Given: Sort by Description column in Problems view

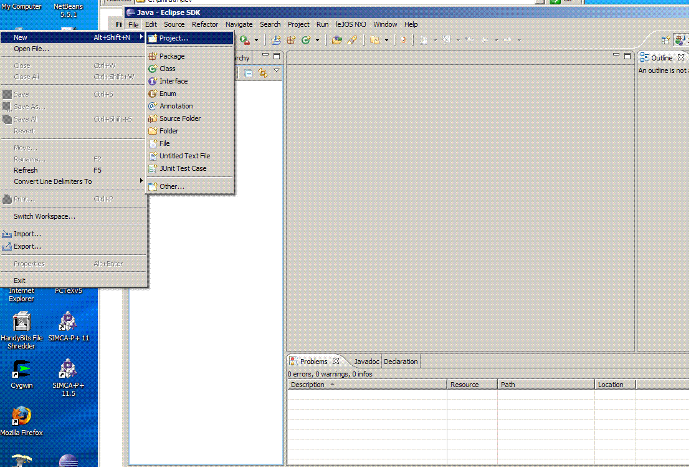Looking at the screenshot, I should click(x=367, y=385).
